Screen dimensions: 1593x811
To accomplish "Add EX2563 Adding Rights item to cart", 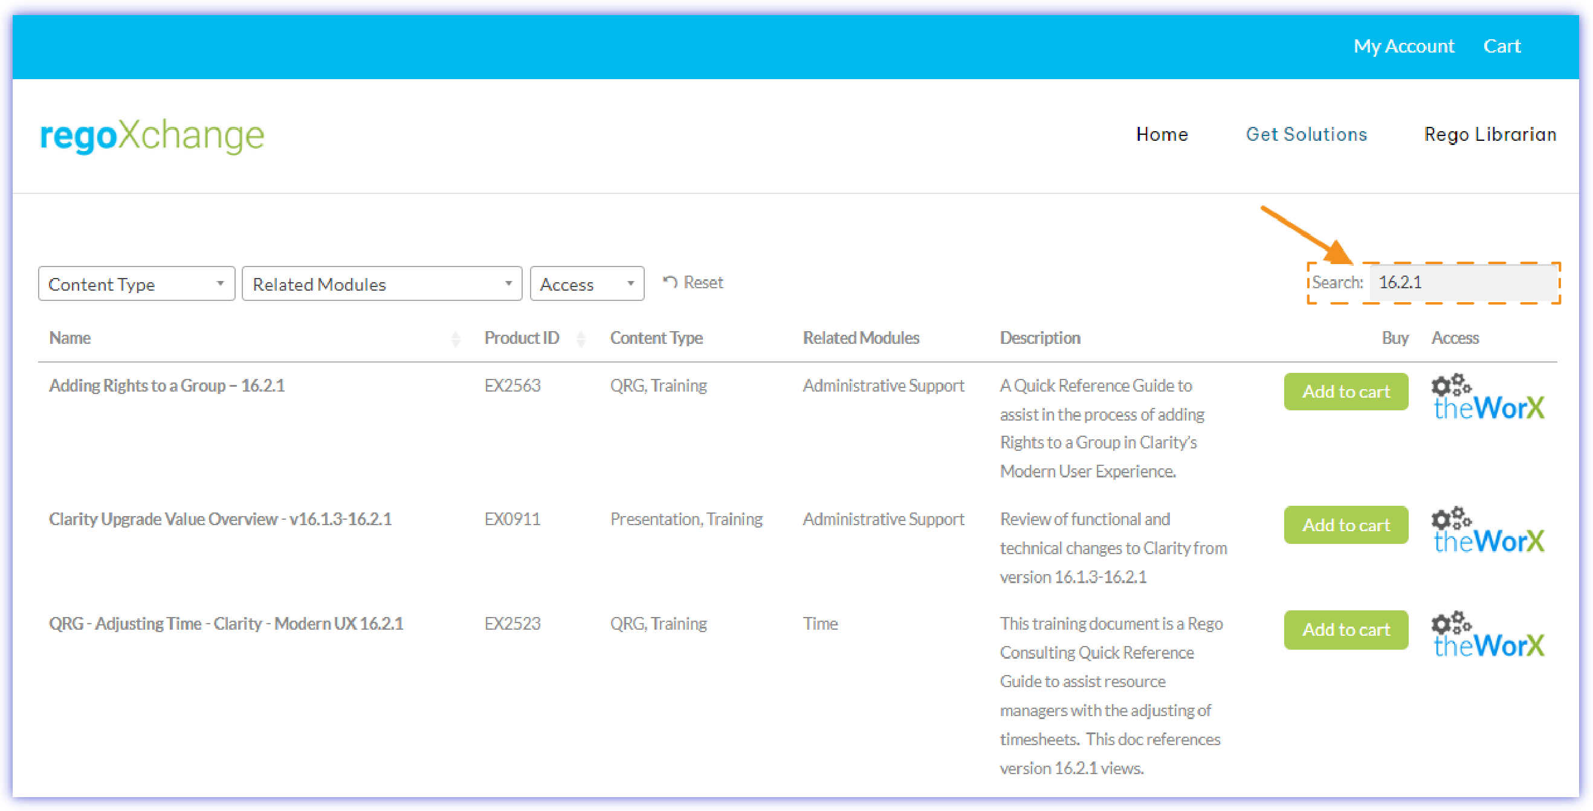I will tap(1346, 392).
